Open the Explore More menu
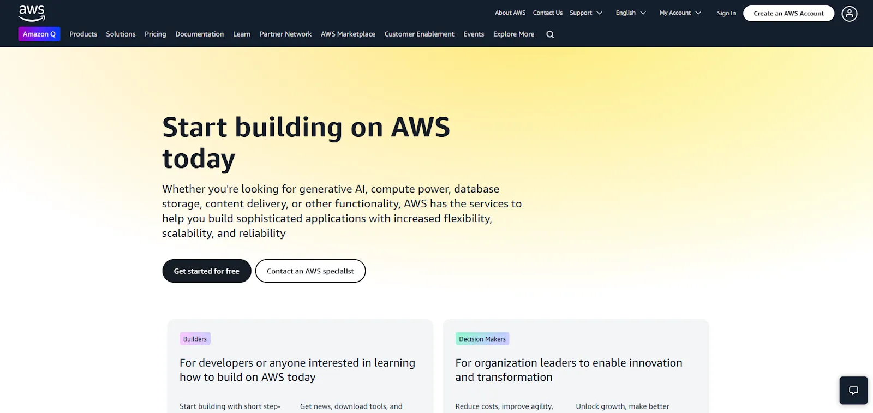Viewport: 873px width, 413px height. (513, 34)
